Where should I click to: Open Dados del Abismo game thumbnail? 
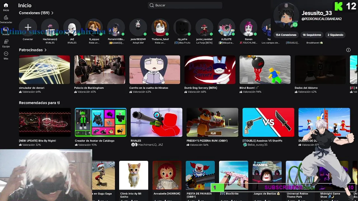[x=320, y=70]
